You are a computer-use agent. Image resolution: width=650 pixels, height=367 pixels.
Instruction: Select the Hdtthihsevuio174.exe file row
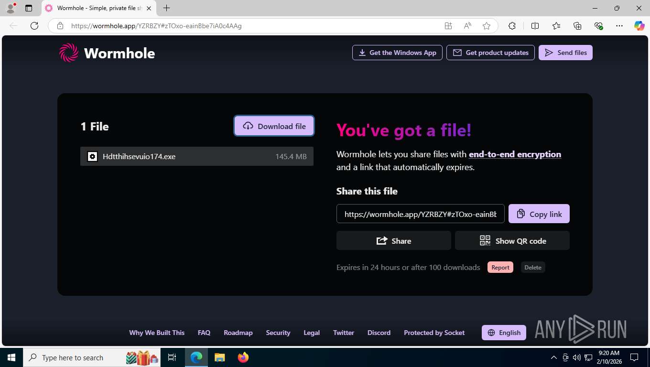(x=197, y=156)
